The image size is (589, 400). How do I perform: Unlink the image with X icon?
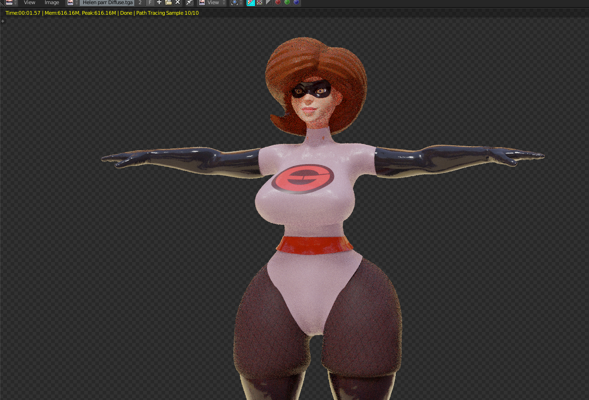coord(178,2)
